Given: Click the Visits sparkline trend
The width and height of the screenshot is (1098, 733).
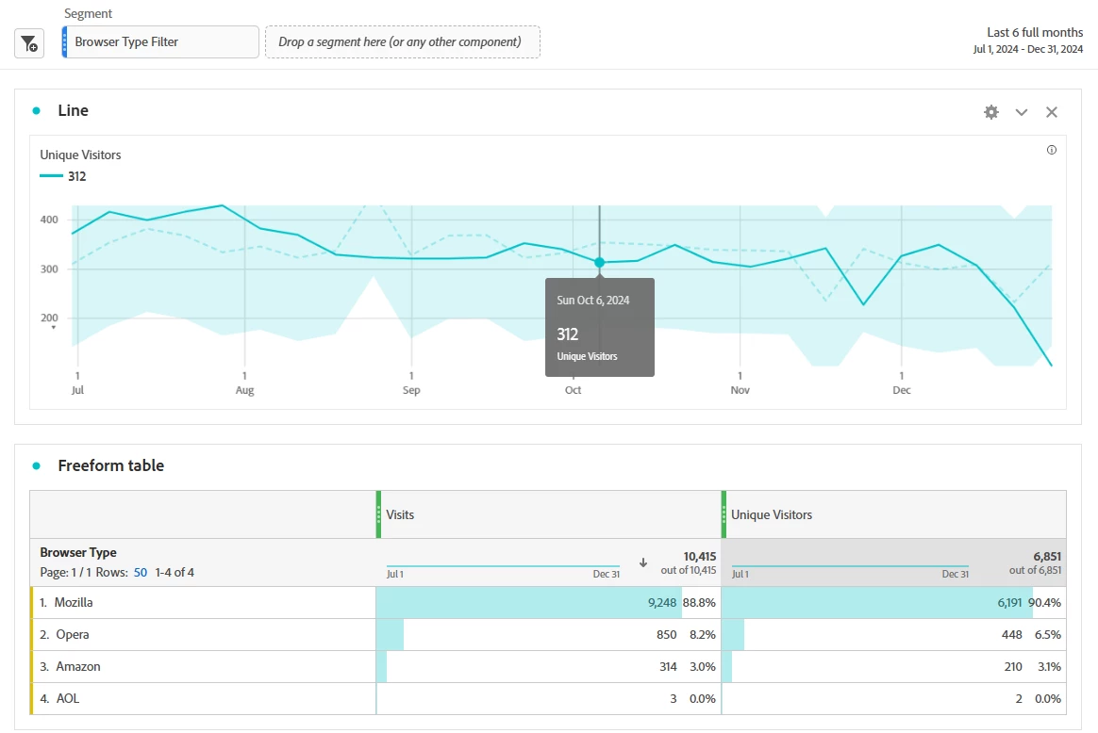Looking at the screenshot, I should click(x=503, y=566).
